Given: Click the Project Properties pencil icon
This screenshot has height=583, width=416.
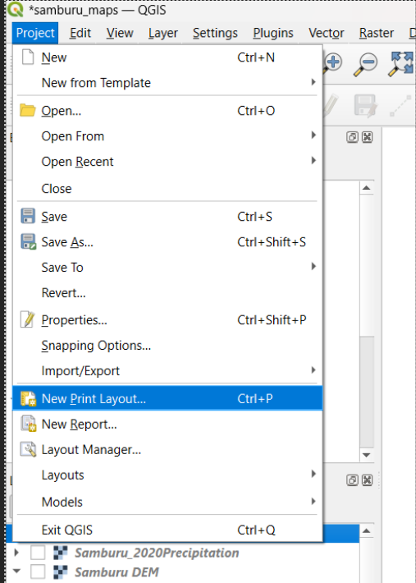Looking at the screenshot, I should pyautogui.click(x=28, y=319).
